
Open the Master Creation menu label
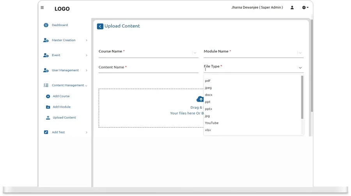(64, 40)
